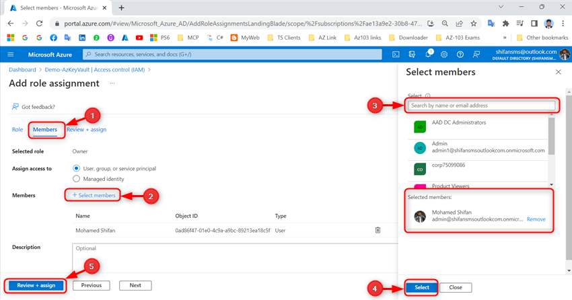Click the blue Select button

point(422,287)
